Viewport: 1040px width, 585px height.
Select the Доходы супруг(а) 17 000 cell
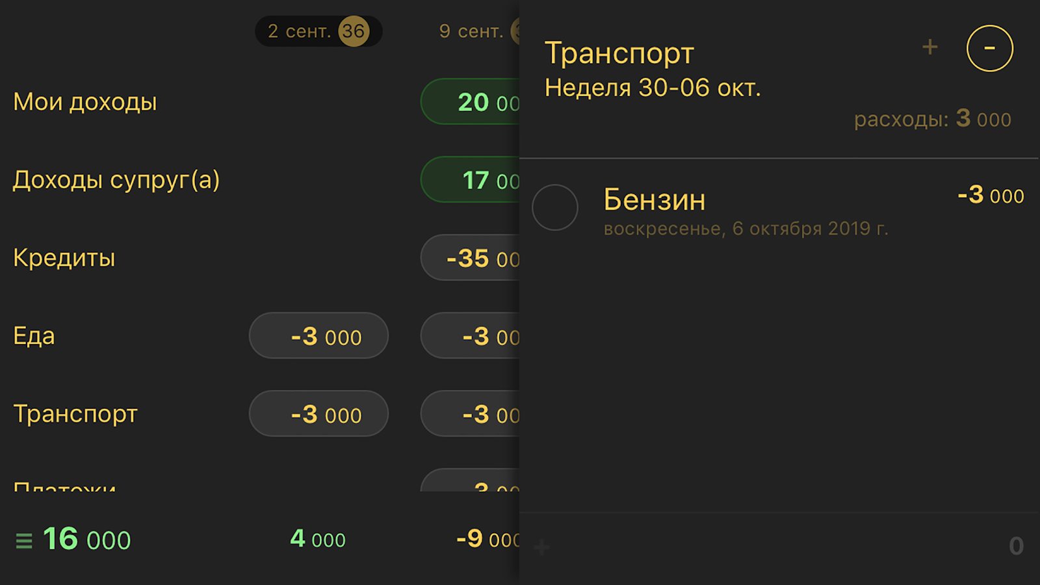point(471,179)
